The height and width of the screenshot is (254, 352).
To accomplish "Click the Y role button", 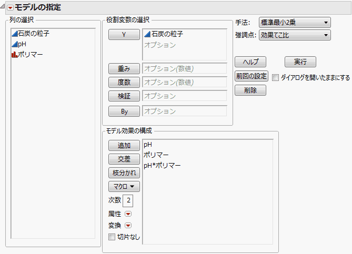I will coord(124,35).
